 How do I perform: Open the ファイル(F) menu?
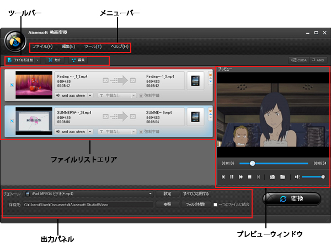click(42, 46)
